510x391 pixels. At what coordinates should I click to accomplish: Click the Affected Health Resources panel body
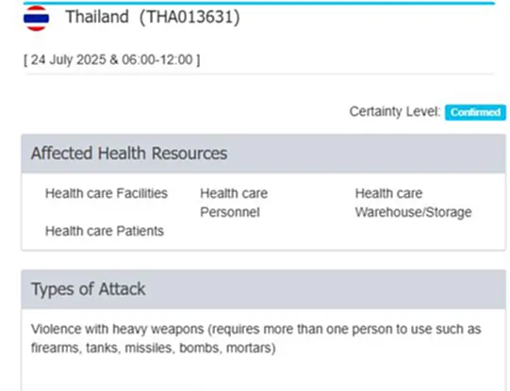pyautogui.click(x=263, y=212)
